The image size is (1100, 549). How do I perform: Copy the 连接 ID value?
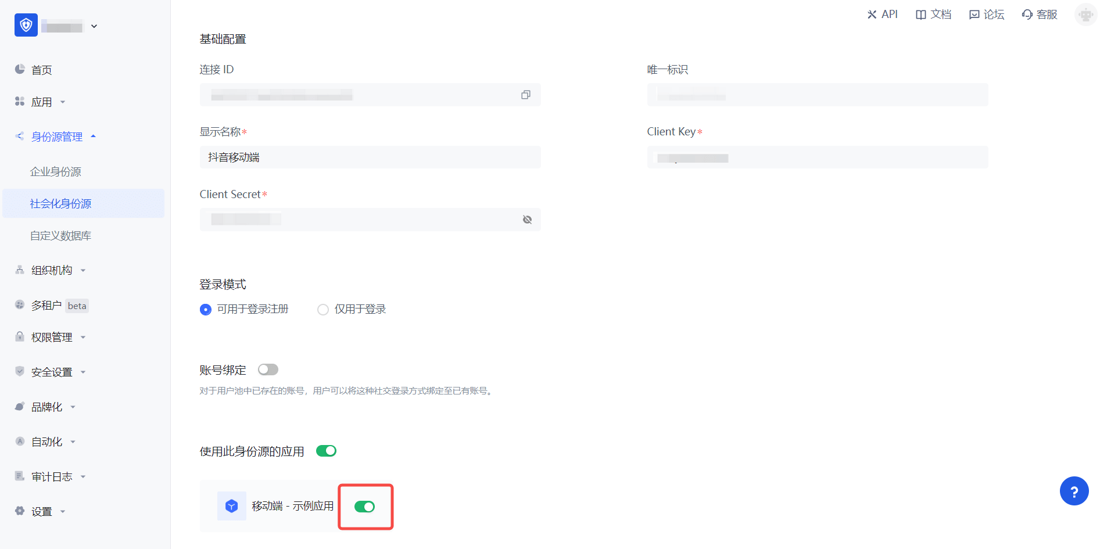coord(525,95)
